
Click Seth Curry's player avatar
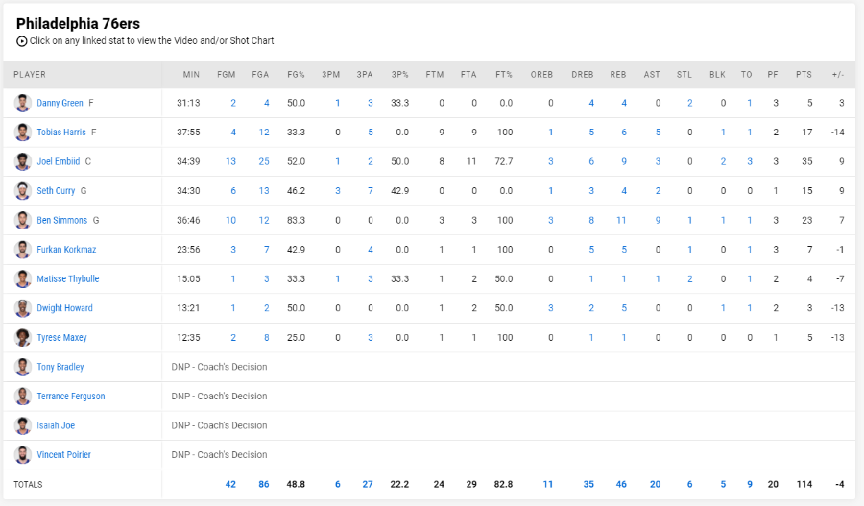click(x=23, y=191)
